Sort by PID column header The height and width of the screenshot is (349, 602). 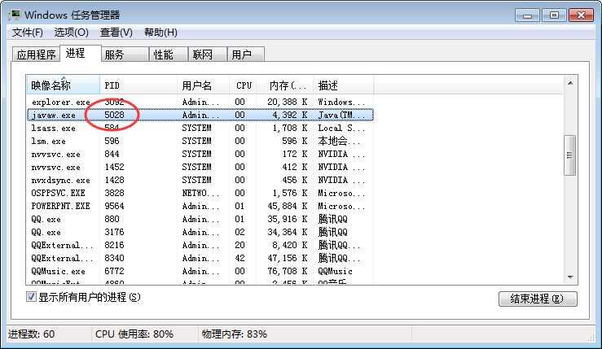pos(138,85)
